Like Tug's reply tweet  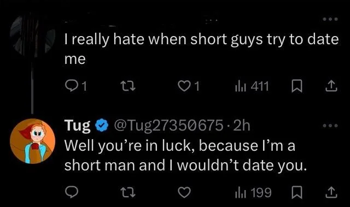(184, 192)
